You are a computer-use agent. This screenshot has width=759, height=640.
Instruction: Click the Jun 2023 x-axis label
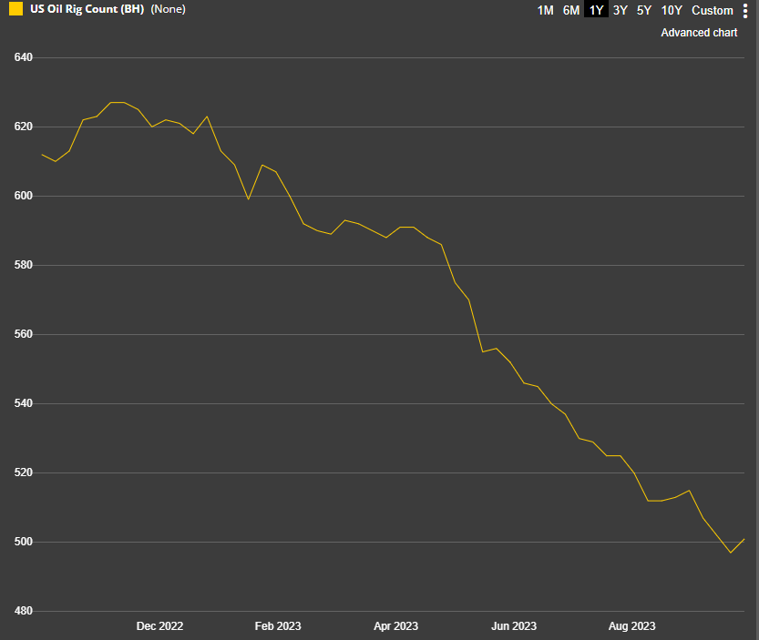pos(514,626)
